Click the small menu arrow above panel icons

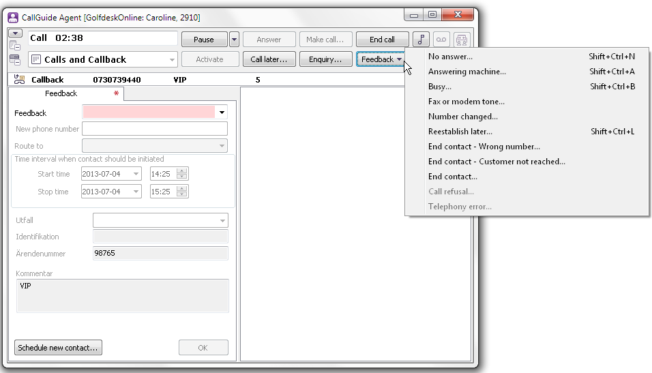(x=15, y=33)
